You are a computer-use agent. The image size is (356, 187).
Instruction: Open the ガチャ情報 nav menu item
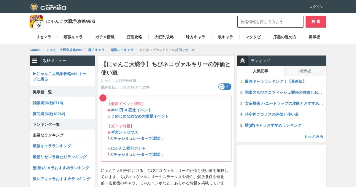(105, 37)
